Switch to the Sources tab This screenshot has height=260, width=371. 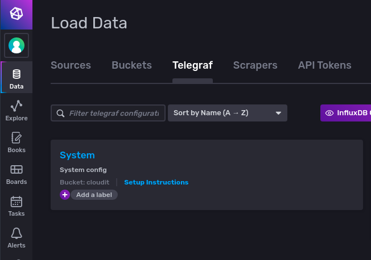71,65
